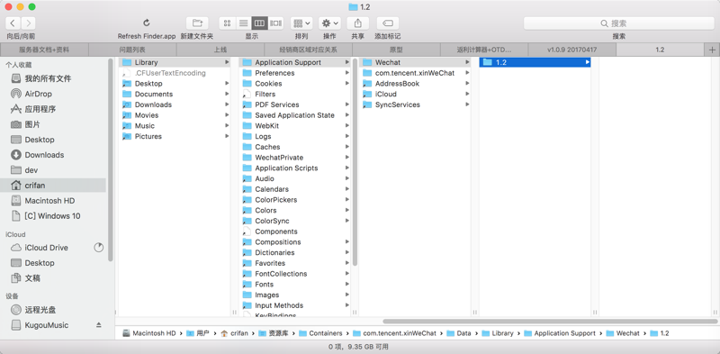Eject the KugouMusic volume
Viewport: 720px width, 354px height.
pos(99,325)
